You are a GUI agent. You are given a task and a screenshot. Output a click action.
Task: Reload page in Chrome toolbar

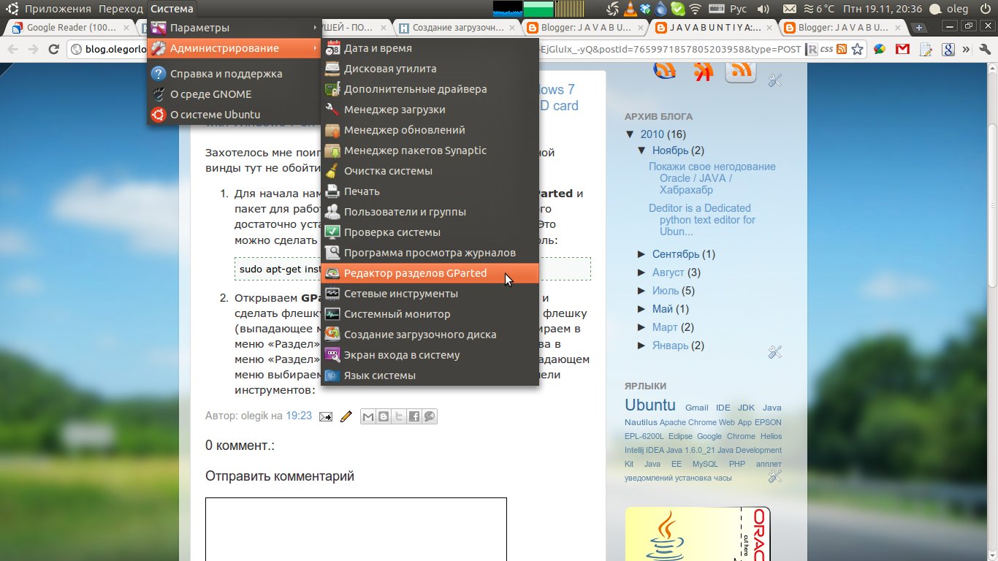[53, 50]
